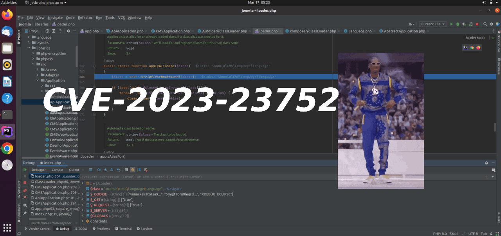Screen dimensions: 501x236
Task: Start the debugger with the bug icon
Action: click(458, 24)
